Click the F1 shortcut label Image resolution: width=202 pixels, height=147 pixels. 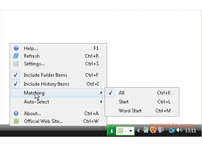pyautogui.click(x=96, y=48)
